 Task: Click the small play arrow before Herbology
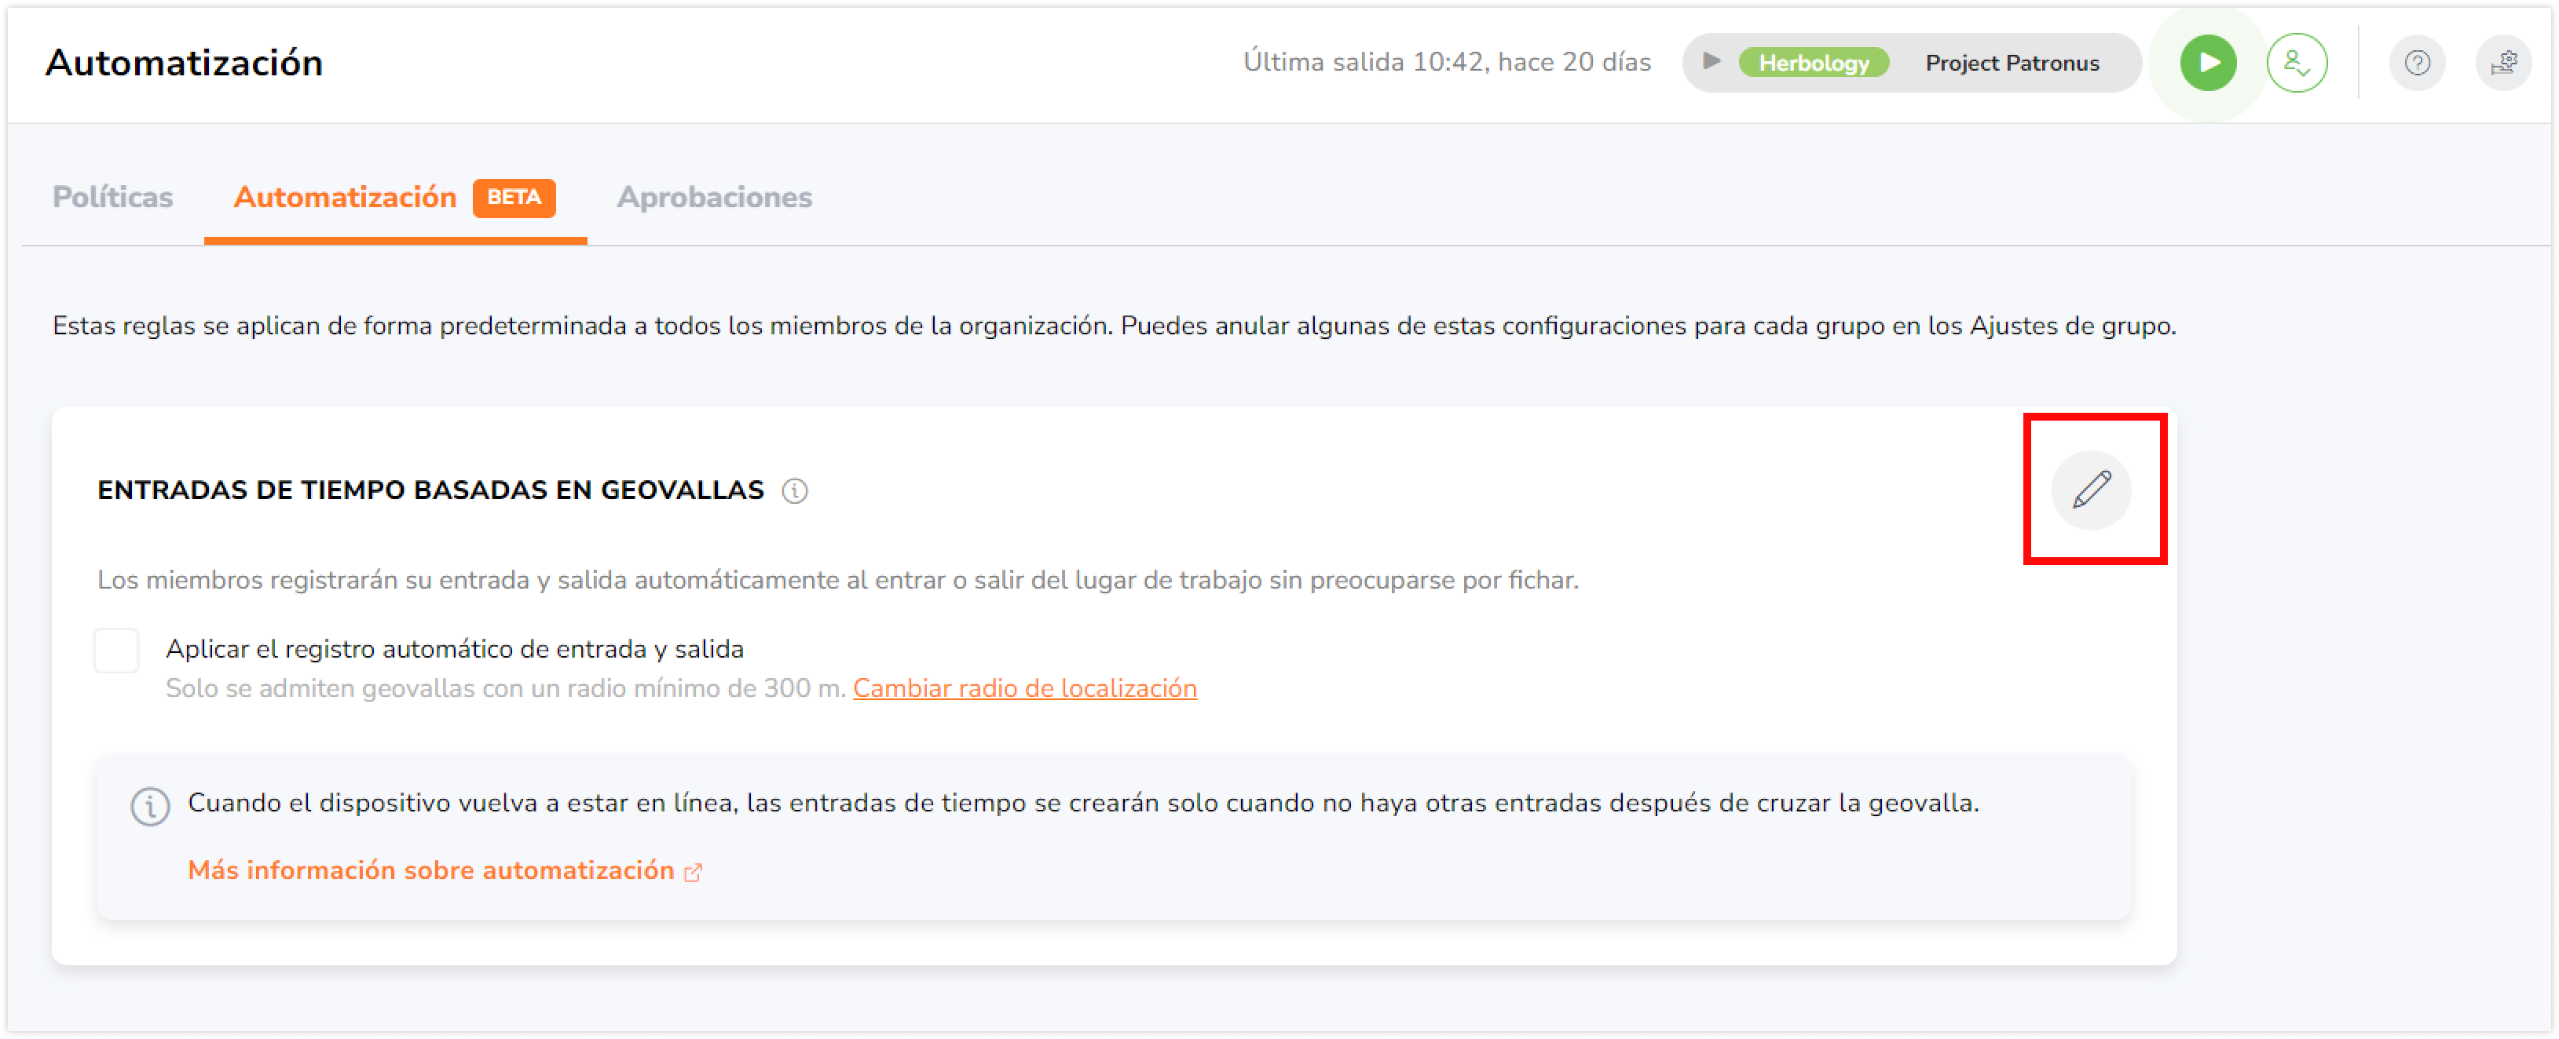click(x=1711, y=61)
